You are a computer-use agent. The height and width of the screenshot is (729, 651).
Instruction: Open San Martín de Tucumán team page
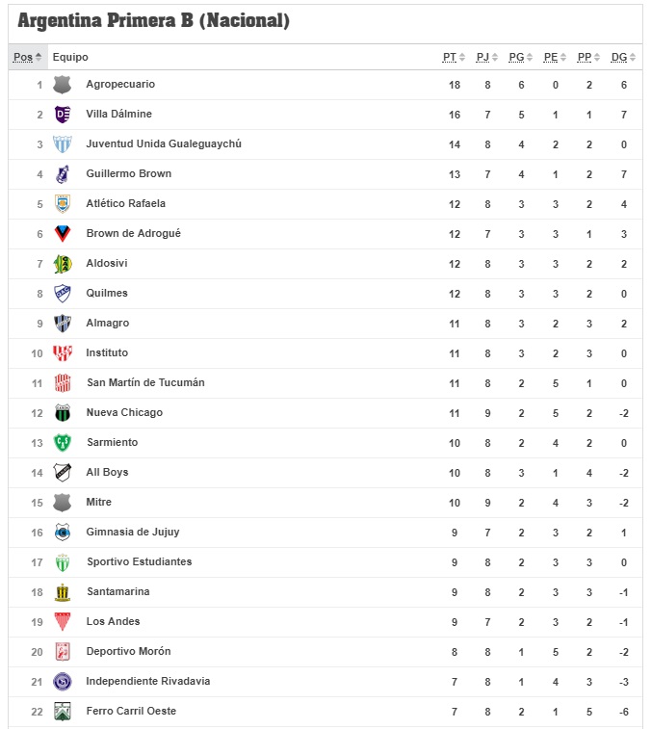click(x=145, y=382)
